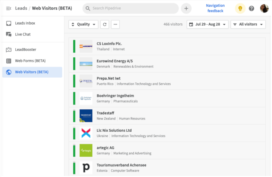The image size is (272, 177).
Task: Click Navigation feedback link
Action: 215,8
